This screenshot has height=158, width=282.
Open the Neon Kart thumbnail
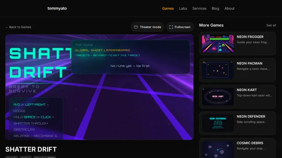pyautogui.click(x=218, y=97)
